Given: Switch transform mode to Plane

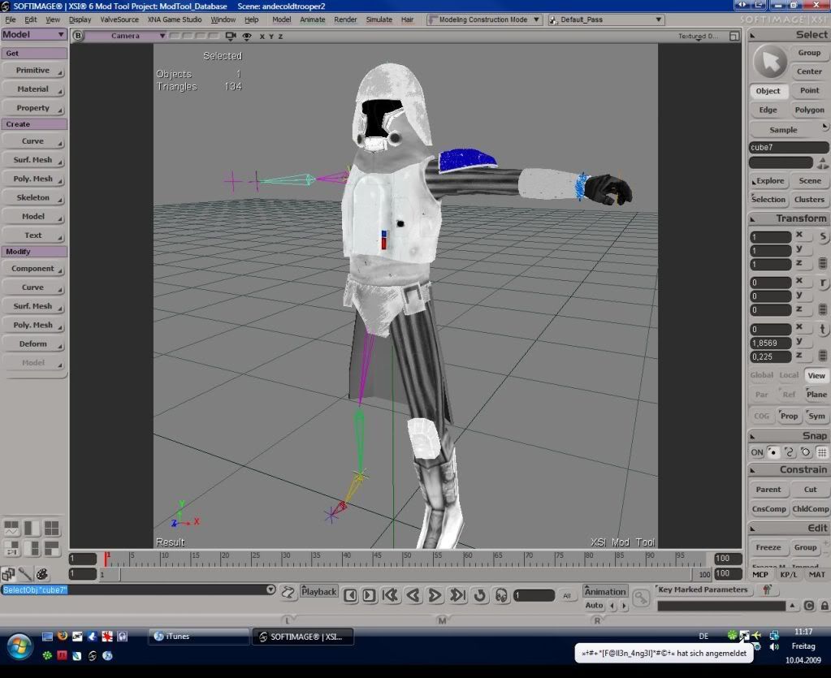Looking at the screenshot, I should pyautogui.click(x=816, y=395).
